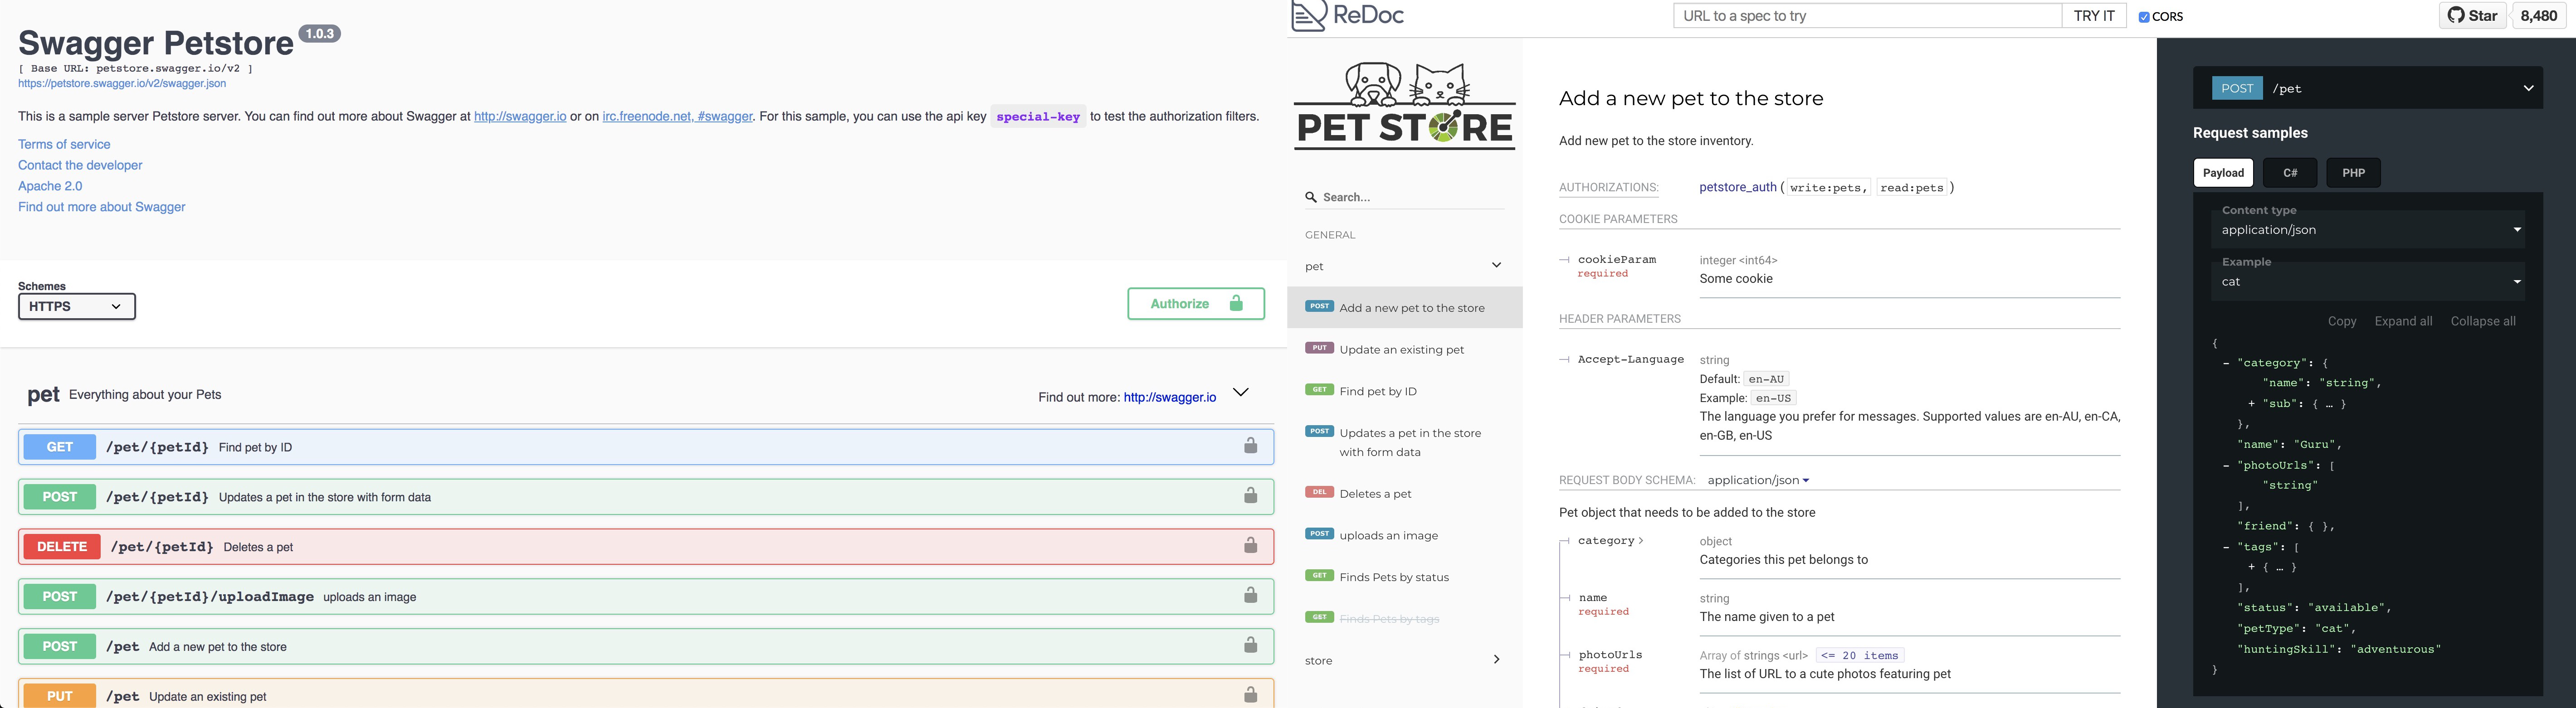Open the 8,480 stargazers count
2576x708 pixels.
coord(2538,16)
